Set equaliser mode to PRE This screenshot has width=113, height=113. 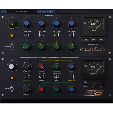[x=86, y=40]
